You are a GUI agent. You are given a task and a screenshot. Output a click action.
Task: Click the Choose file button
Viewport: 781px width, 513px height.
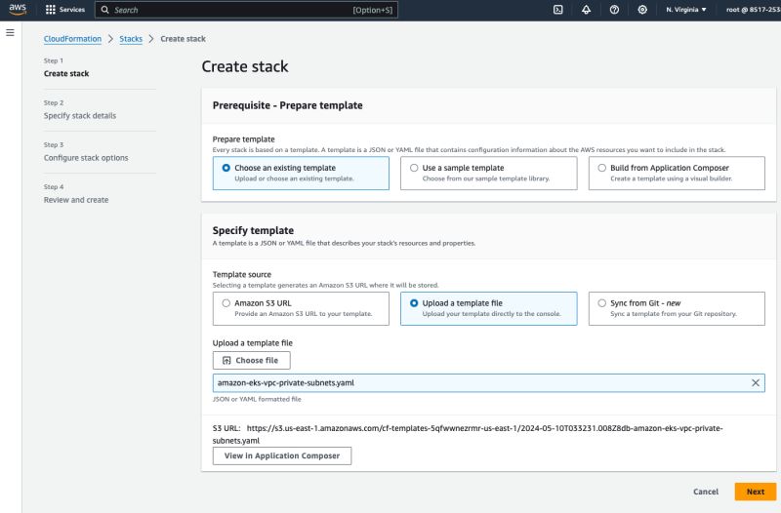click(252, 360)
